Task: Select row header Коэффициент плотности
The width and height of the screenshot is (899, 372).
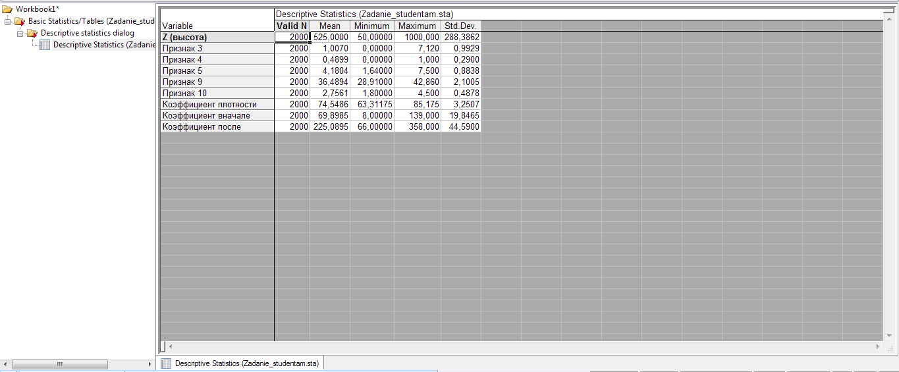Action: point(217,105)
